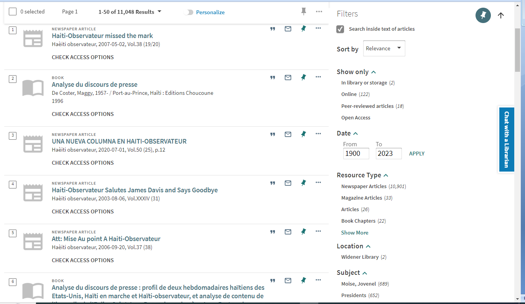Viewport: 525px width, 304px height.
Task: Check the select-all results checkbox
Action: (13, 12)
